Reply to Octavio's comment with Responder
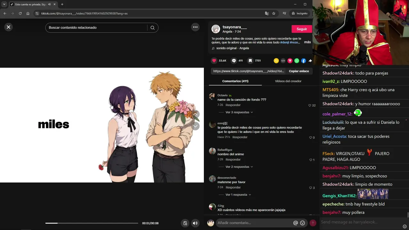Screen dimensions: 409x230 (233, 105)
